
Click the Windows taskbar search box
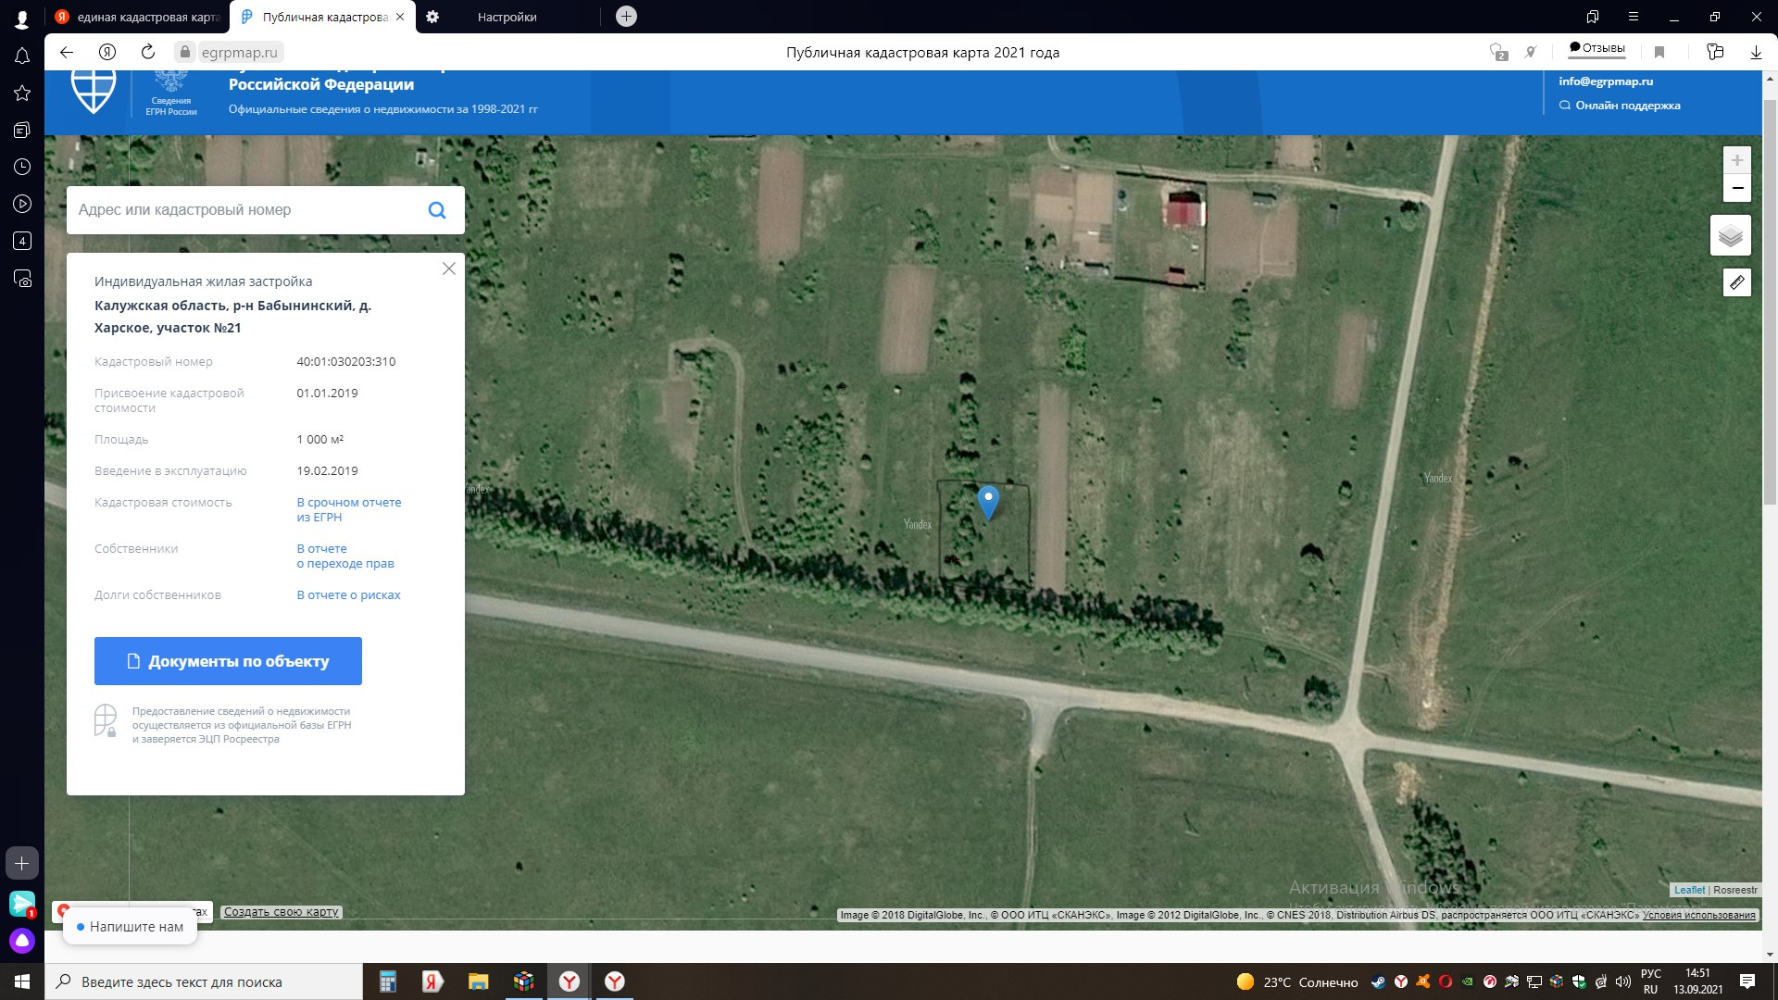click(x=204, y=981)
